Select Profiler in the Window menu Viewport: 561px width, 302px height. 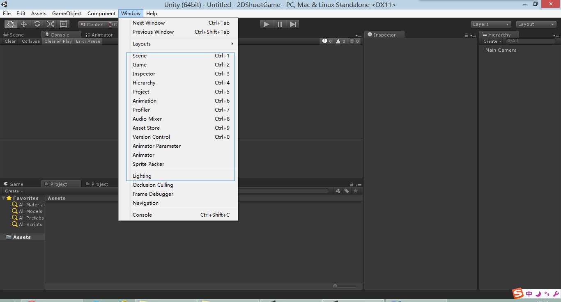[178, 110]
